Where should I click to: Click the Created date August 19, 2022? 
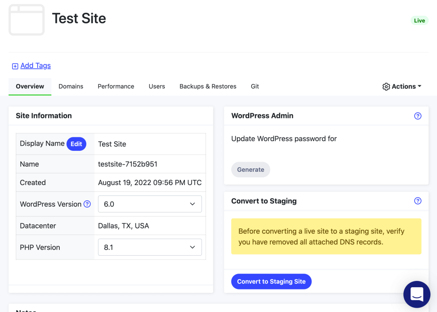tap(150, 182)
